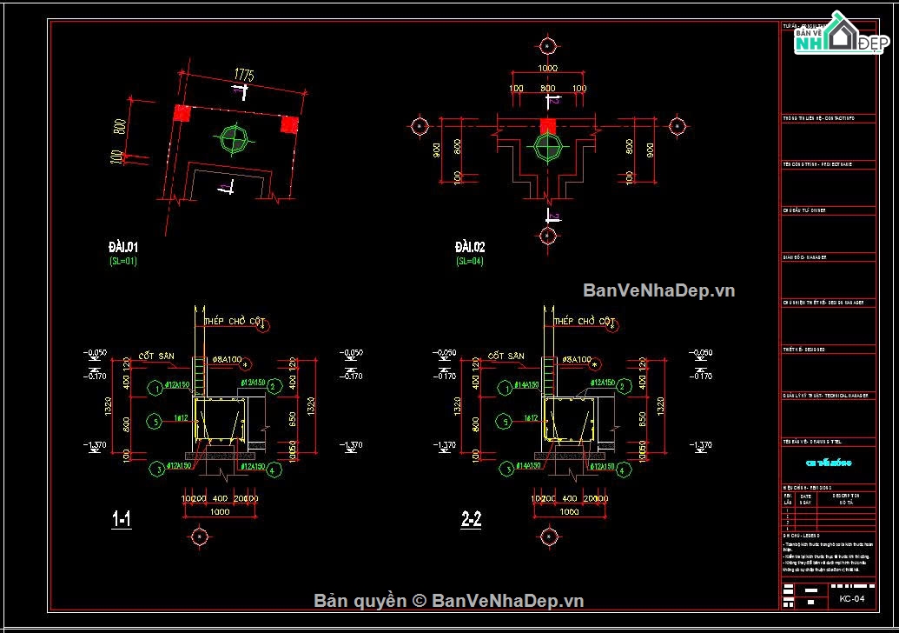
Task: Select the ĐÀI.02 plan title
Action: point(470,248)
